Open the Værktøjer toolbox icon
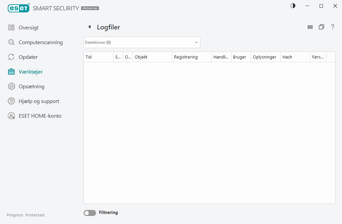The image size is (342, 224). click(11, 72)
